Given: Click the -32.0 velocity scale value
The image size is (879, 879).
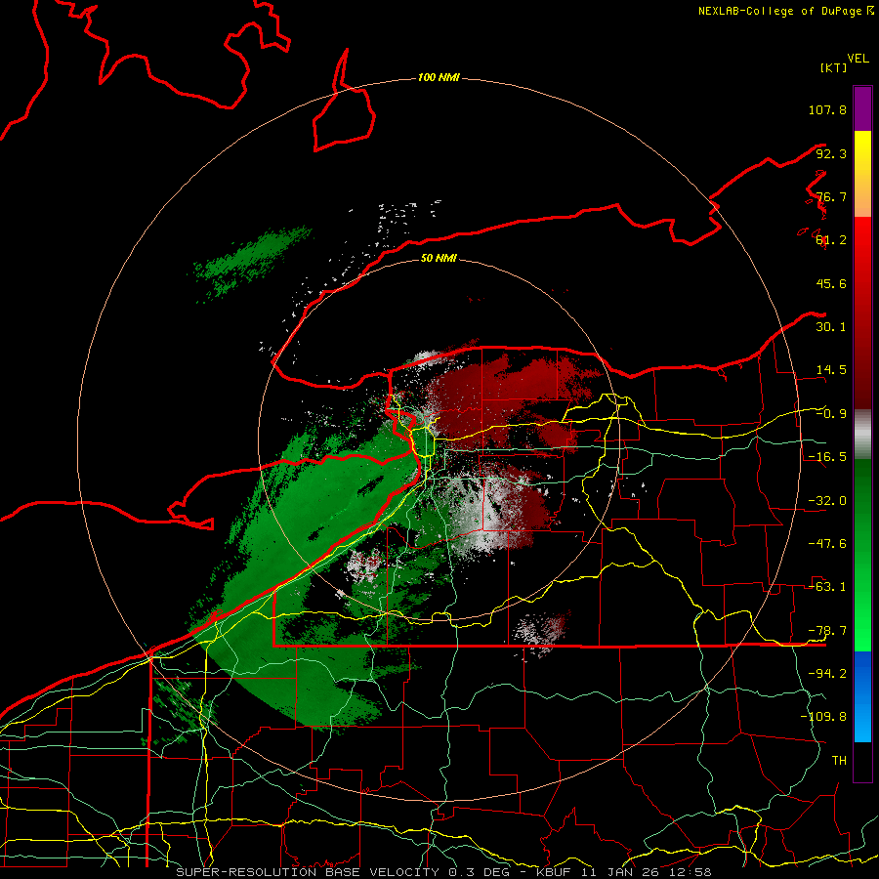Looking at the screenshot, I should pyautogui.click(x=827, y=501).
